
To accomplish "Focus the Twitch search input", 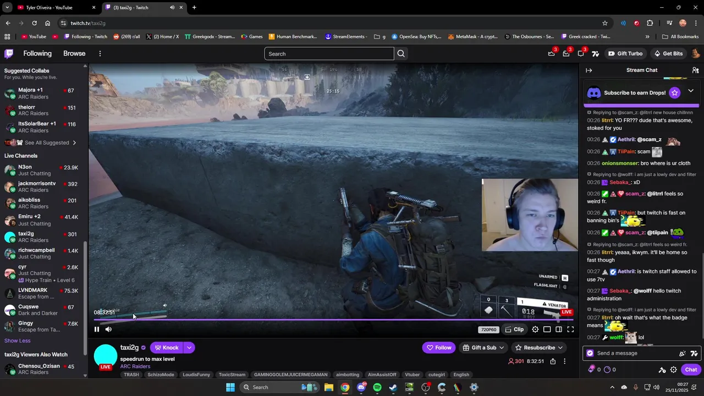I will coord(329,53).
